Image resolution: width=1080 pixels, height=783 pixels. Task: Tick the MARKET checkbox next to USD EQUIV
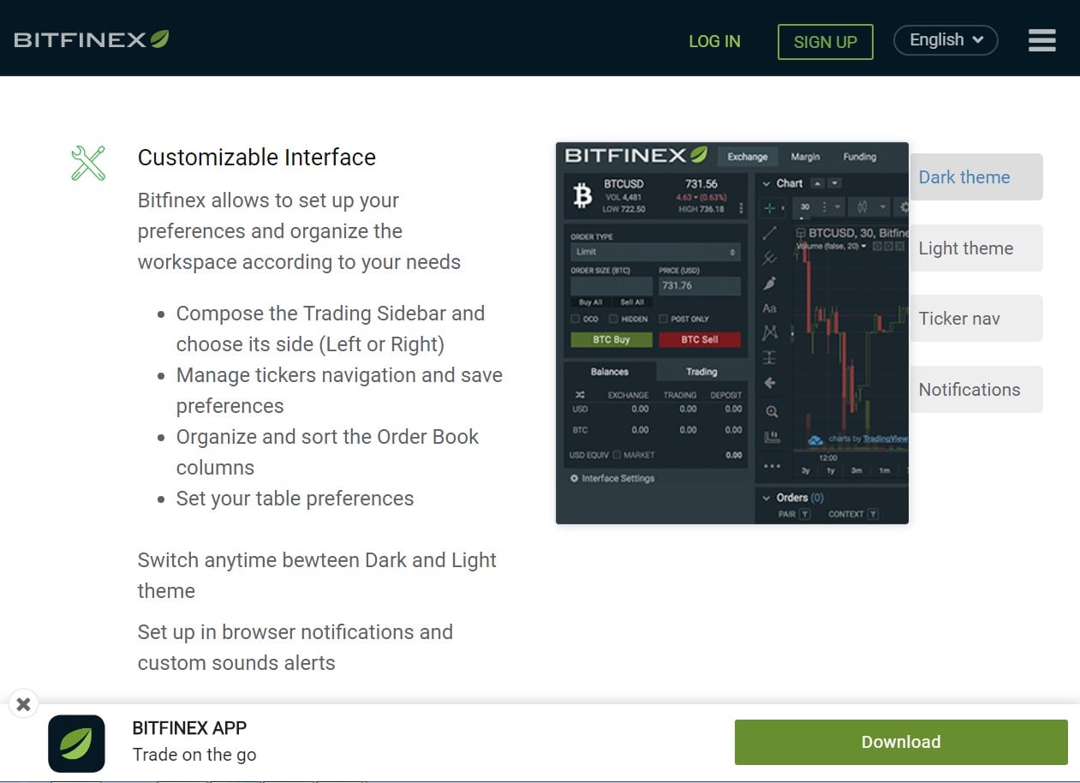[x=617, y=455]
